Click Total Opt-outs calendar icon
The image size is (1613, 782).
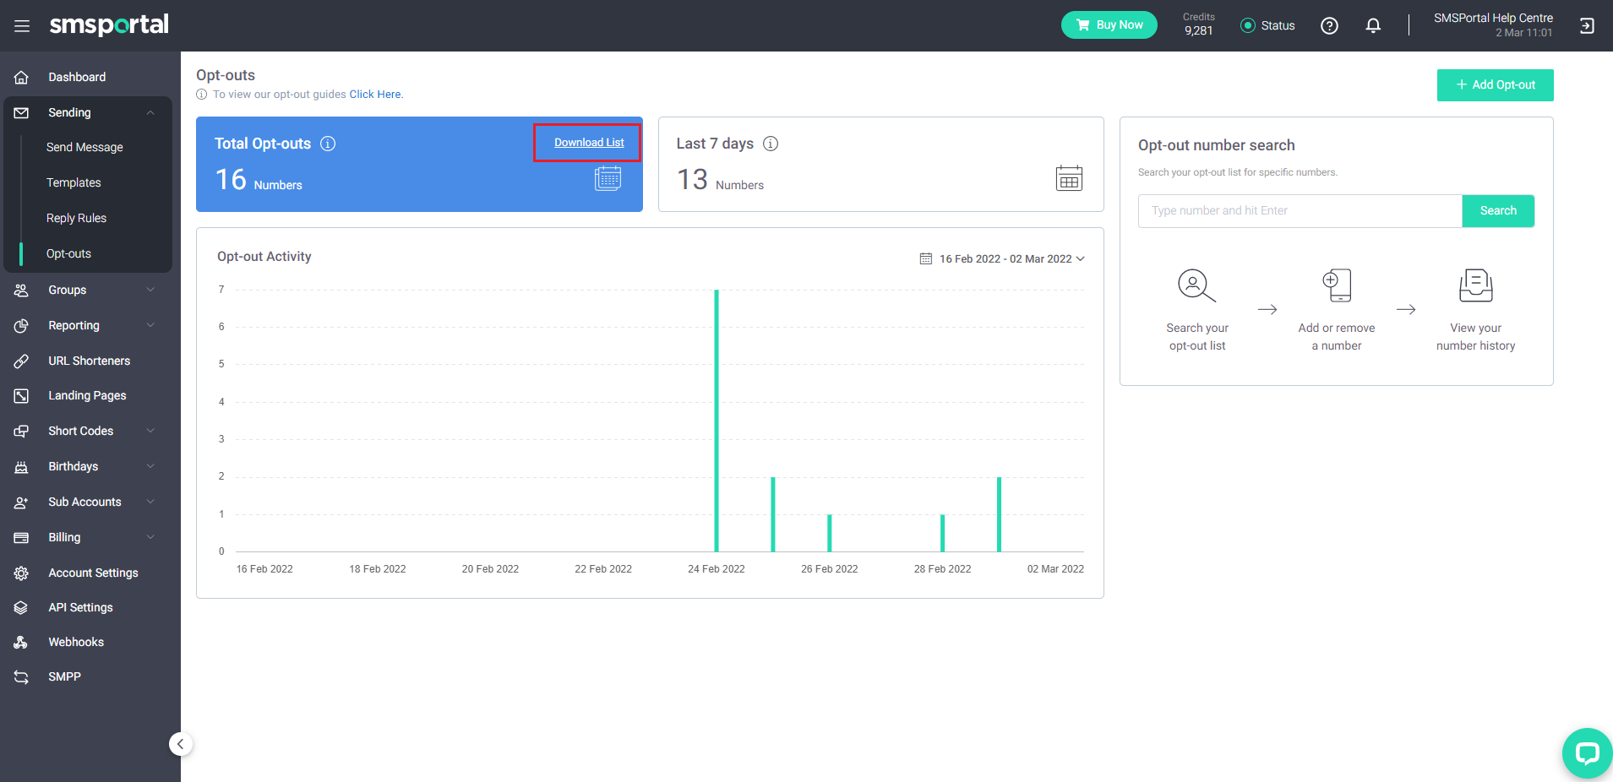coord(608,178)
